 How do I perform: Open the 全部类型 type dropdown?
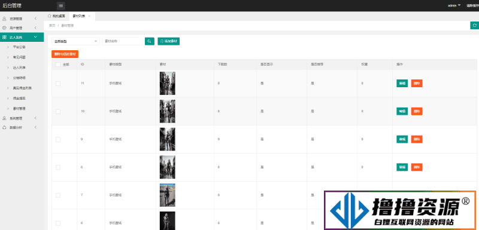pos(76,41)
